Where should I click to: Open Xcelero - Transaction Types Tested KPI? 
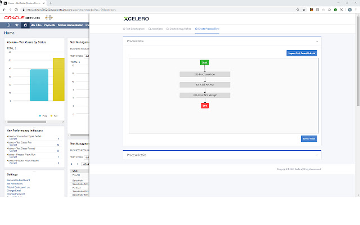click(24, 136)
